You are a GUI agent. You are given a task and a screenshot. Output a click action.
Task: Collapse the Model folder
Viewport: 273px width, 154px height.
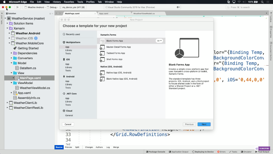click(11, 63)
